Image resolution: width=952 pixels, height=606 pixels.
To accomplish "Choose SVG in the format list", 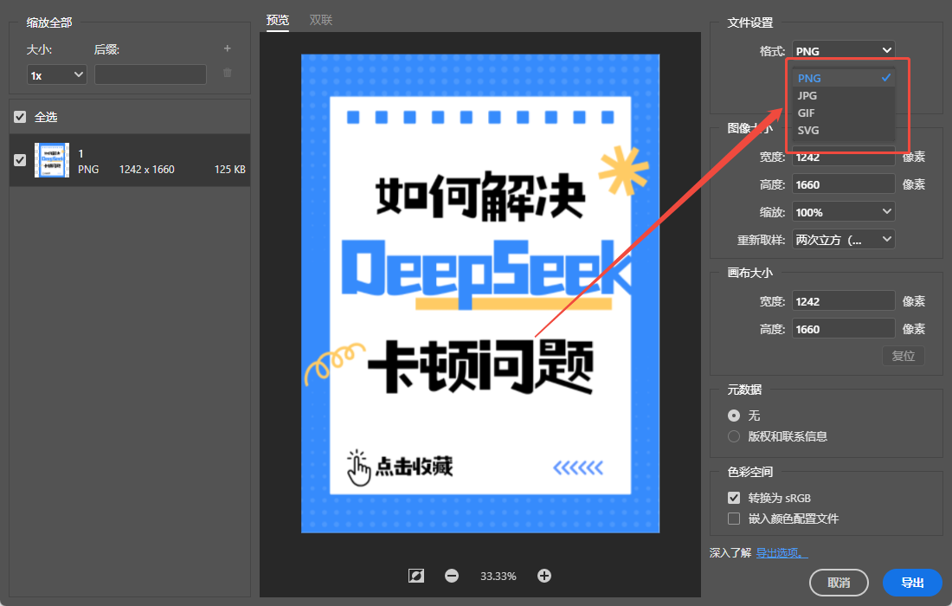I will [843, 130].
